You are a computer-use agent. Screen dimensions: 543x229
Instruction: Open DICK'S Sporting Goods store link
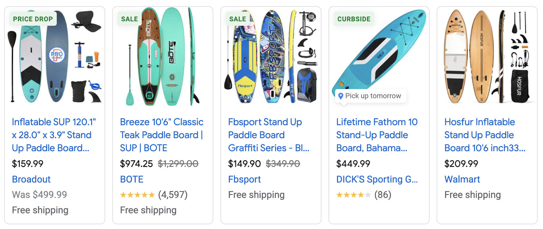tap(377, 179)
